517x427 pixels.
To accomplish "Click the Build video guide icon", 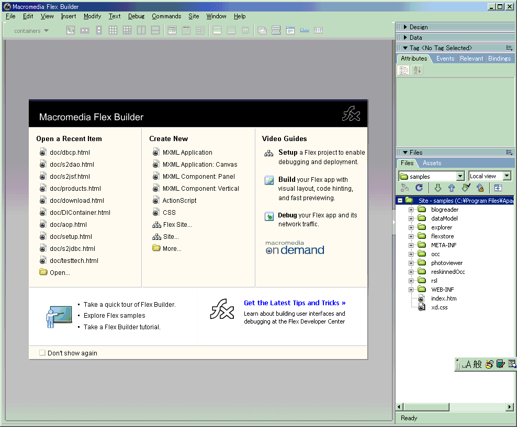I will pos(269,180).
